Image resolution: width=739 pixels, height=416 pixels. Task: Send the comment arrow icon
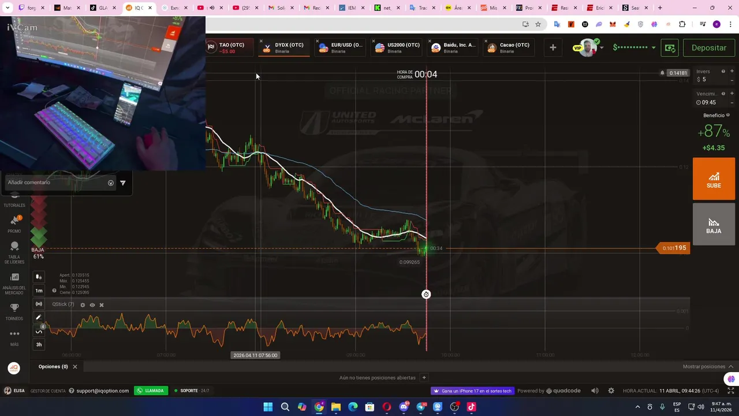pyautogui.click(x=122, y=183)
